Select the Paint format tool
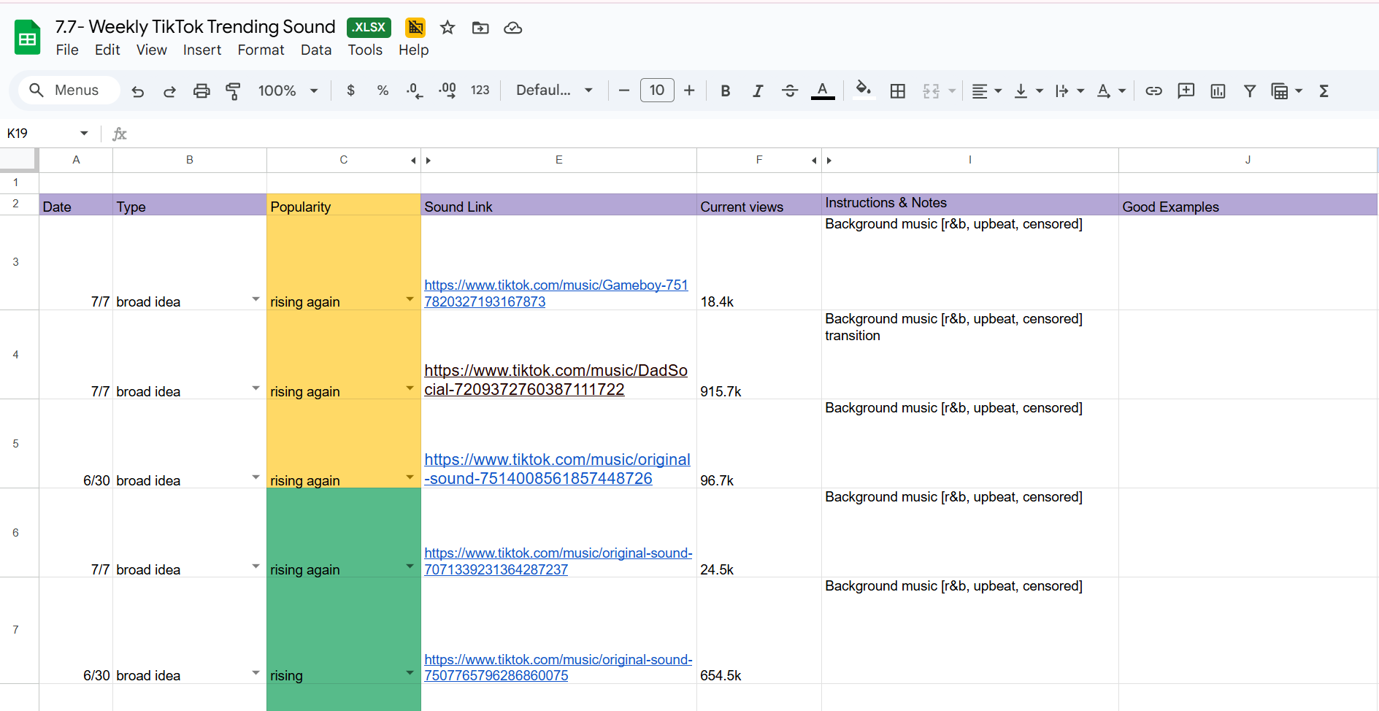 (x=233, y=91)
